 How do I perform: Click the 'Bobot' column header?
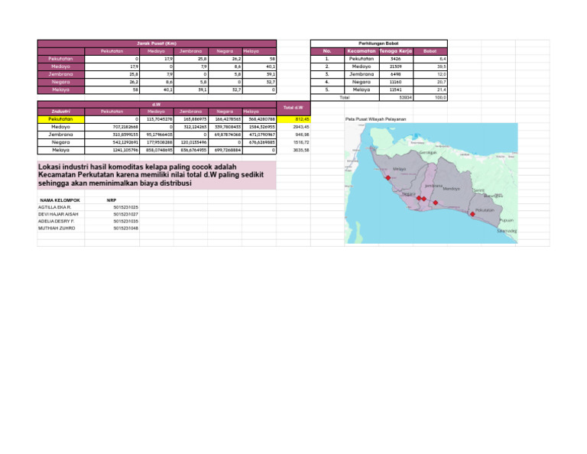pos(430,51)
